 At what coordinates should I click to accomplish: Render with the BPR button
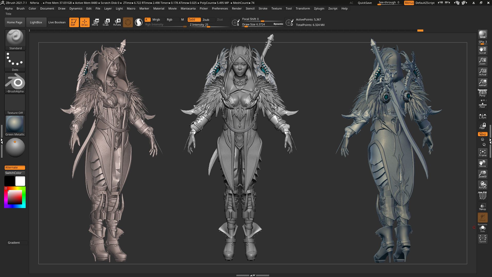pyautogui.click(x=483, y=34)
